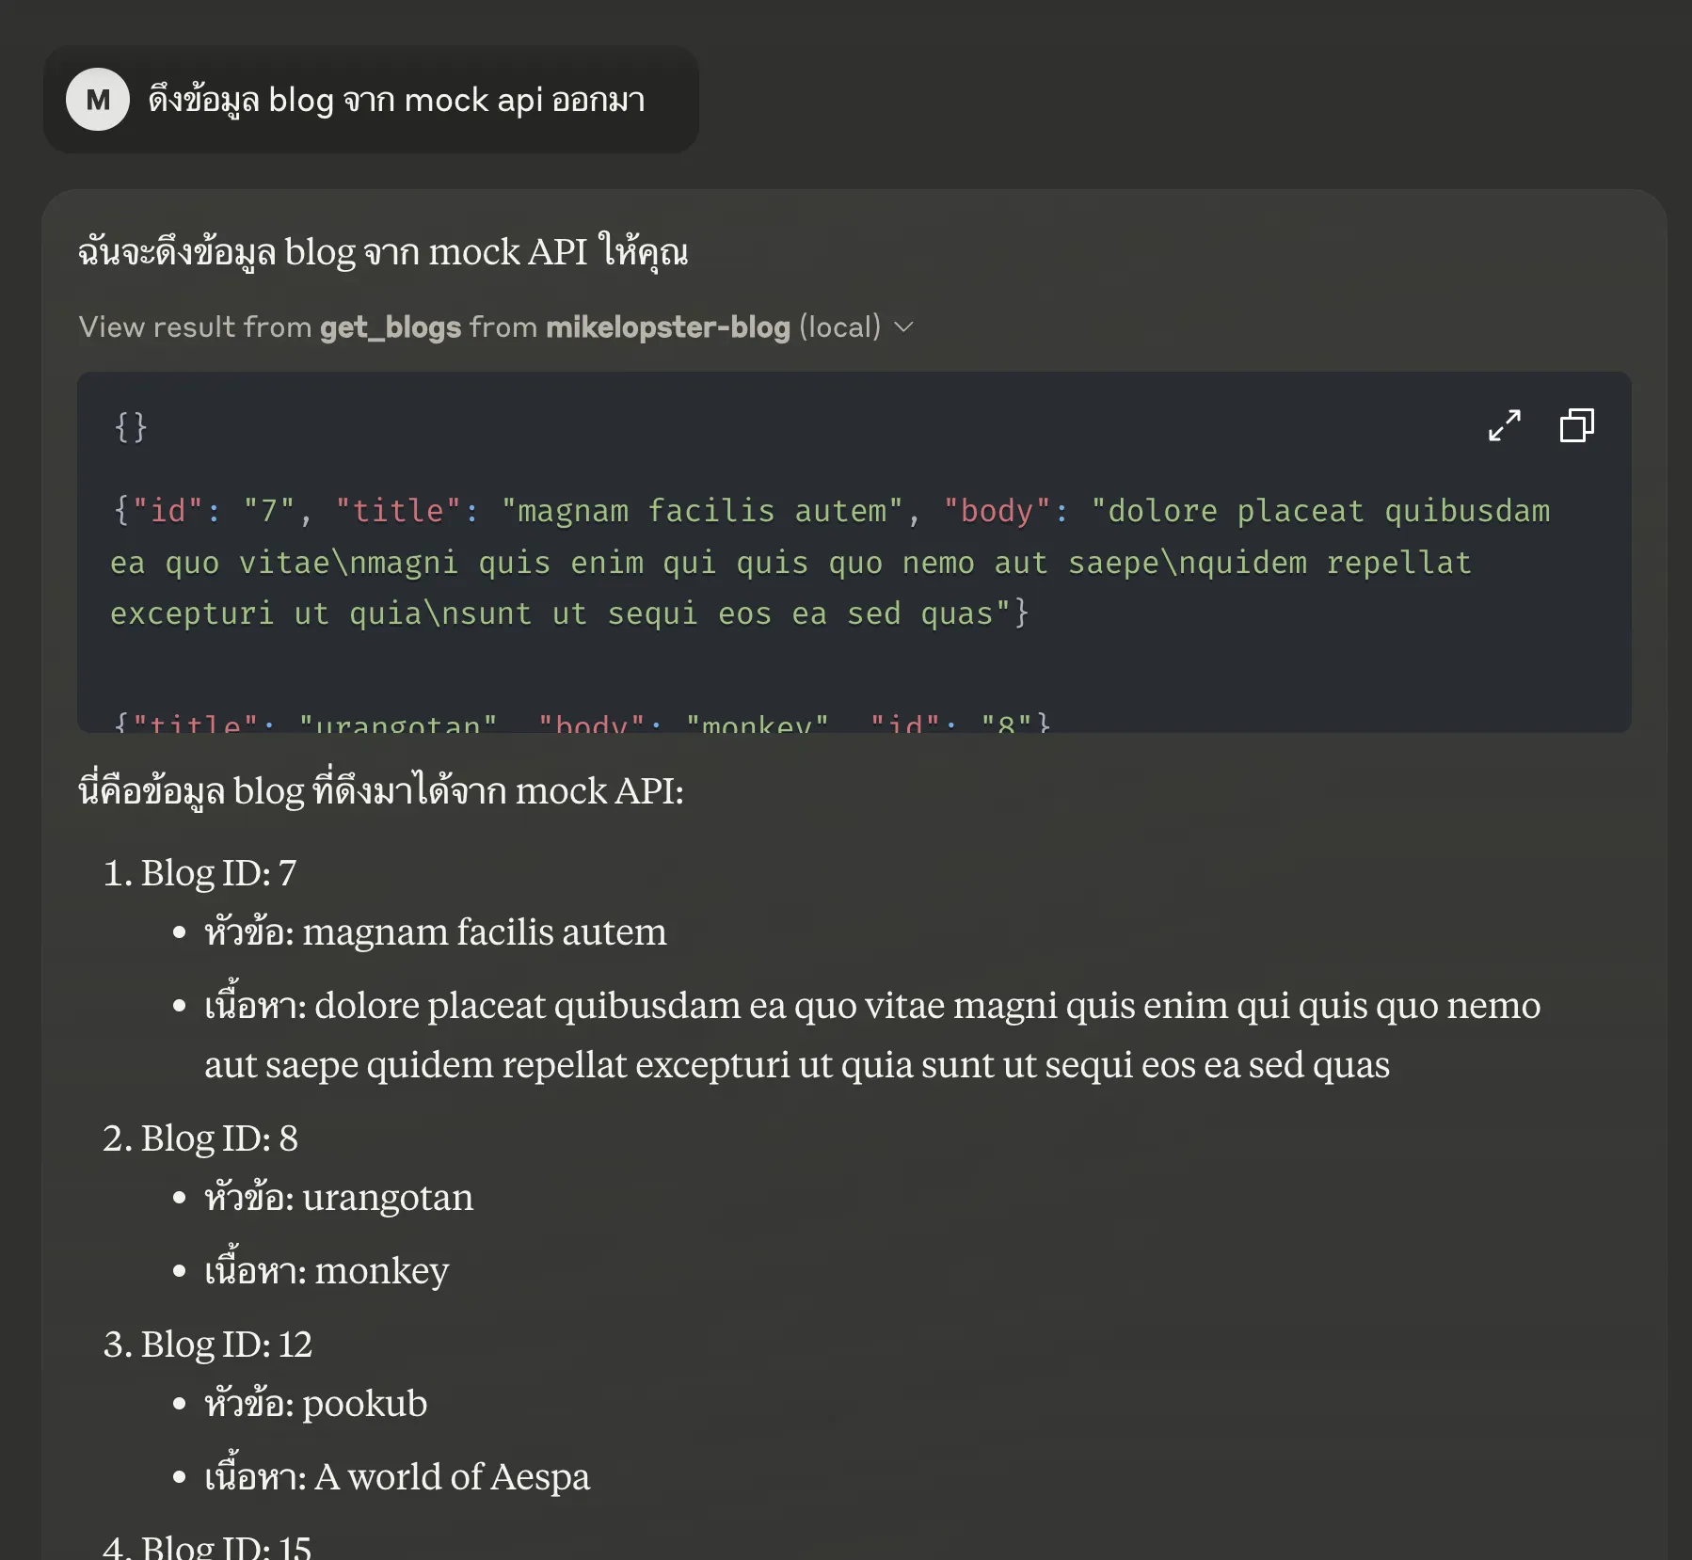This screenshot has width=1692, height=1560.
Task: Click the curly braces JSON icon
Action: 131,427
